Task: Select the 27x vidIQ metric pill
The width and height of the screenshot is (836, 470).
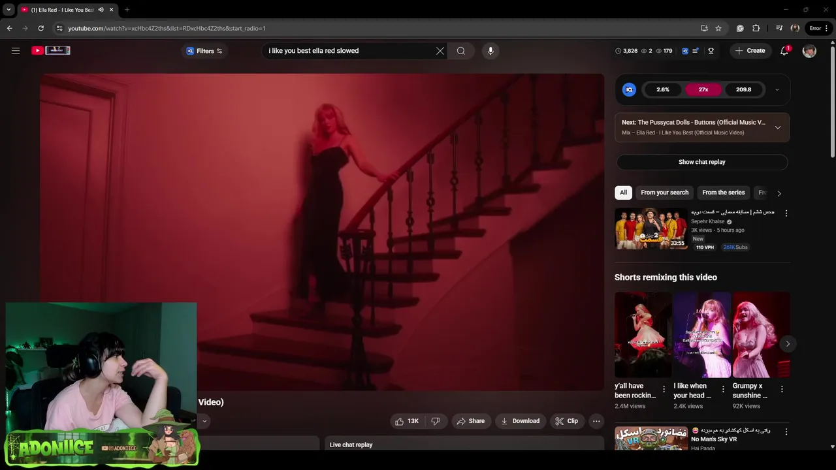Action: tap(703, 89)
